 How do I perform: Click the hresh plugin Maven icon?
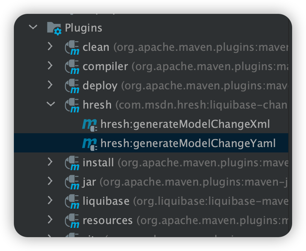[x=72, y=105]
